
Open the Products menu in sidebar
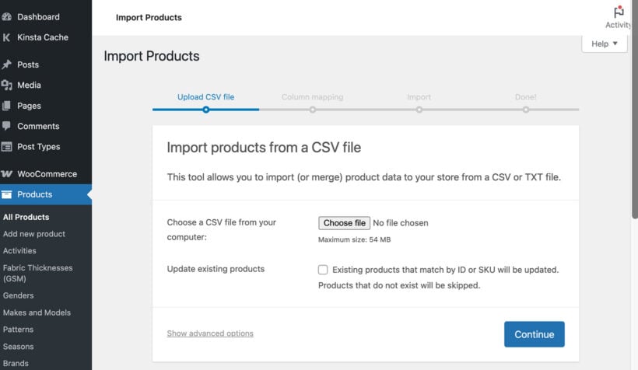click(35, 194)
